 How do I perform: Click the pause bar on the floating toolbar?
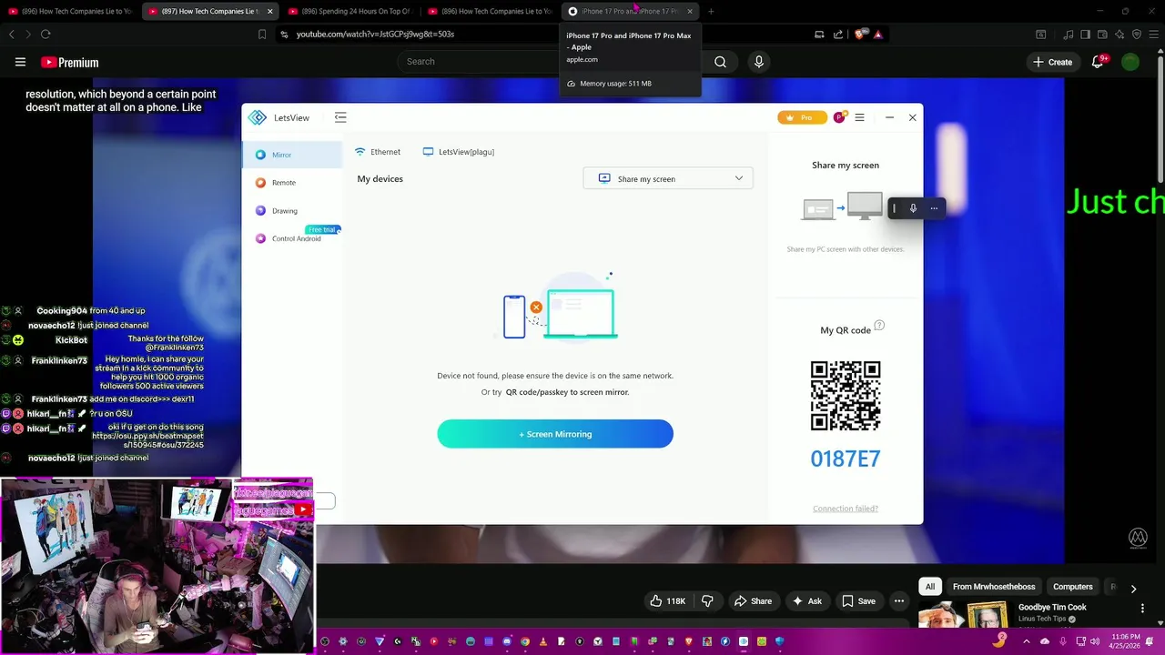coord(894,208)
